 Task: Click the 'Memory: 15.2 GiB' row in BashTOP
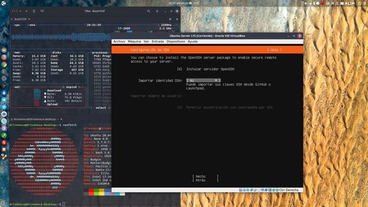coord(29,56)
